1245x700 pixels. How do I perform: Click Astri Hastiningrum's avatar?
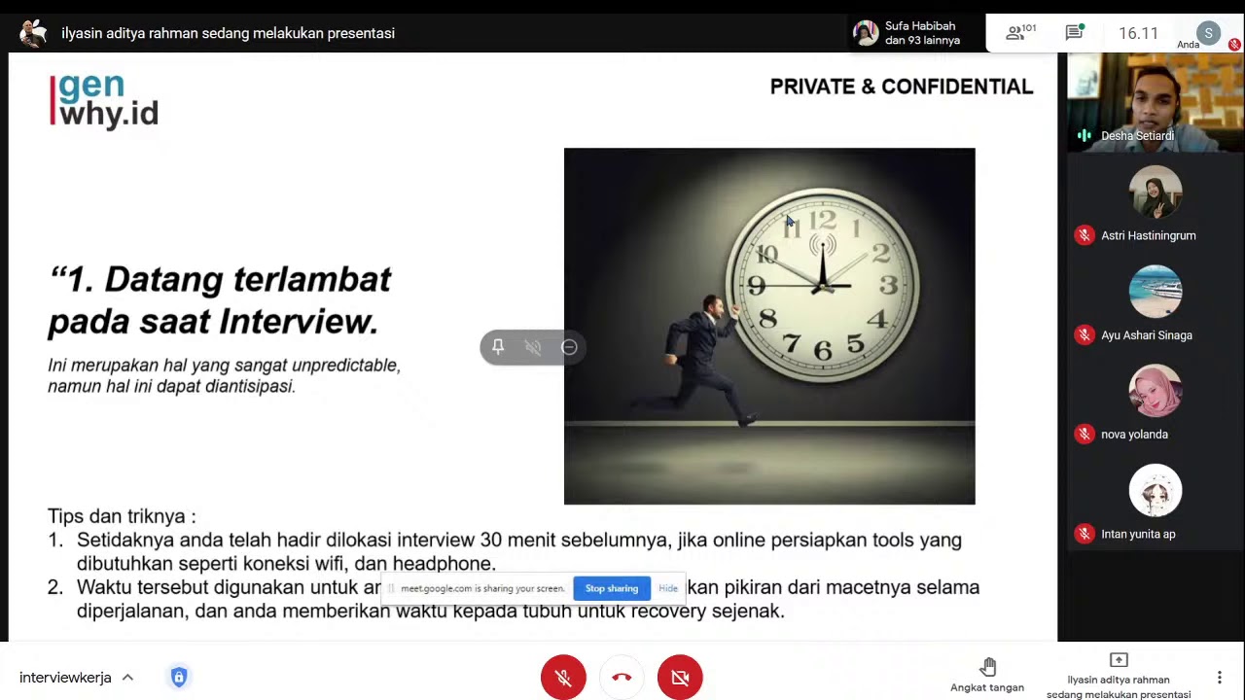(x=1156, y=192)
